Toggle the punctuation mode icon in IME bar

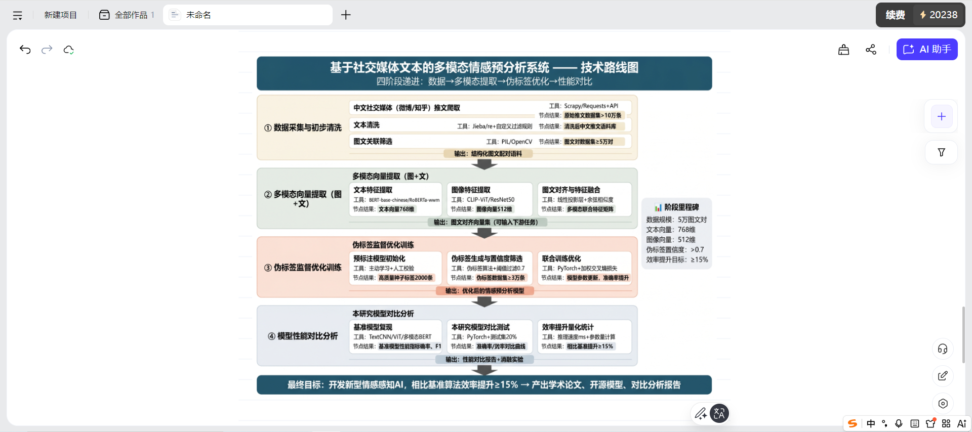click(x=884, y=424)
